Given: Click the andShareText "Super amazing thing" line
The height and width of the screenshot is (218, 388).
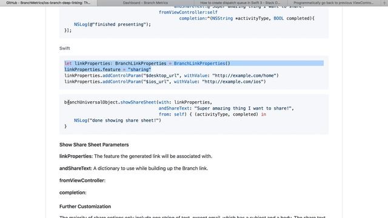Looking at the screenshot, I should [226, 108].
